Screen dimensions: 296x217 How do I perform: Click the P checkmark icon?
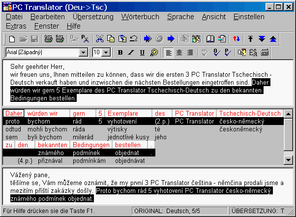click(228, 53)
